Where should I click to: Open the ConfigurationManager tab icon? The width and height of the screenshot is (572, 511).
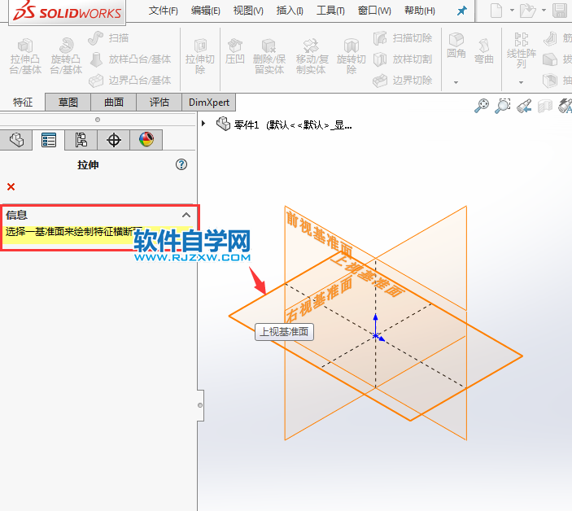coord(81,140)
